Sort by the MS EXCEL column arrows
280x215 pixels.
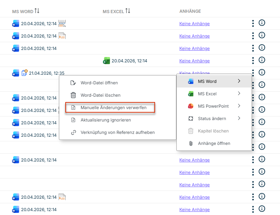(x=127, y=11)
